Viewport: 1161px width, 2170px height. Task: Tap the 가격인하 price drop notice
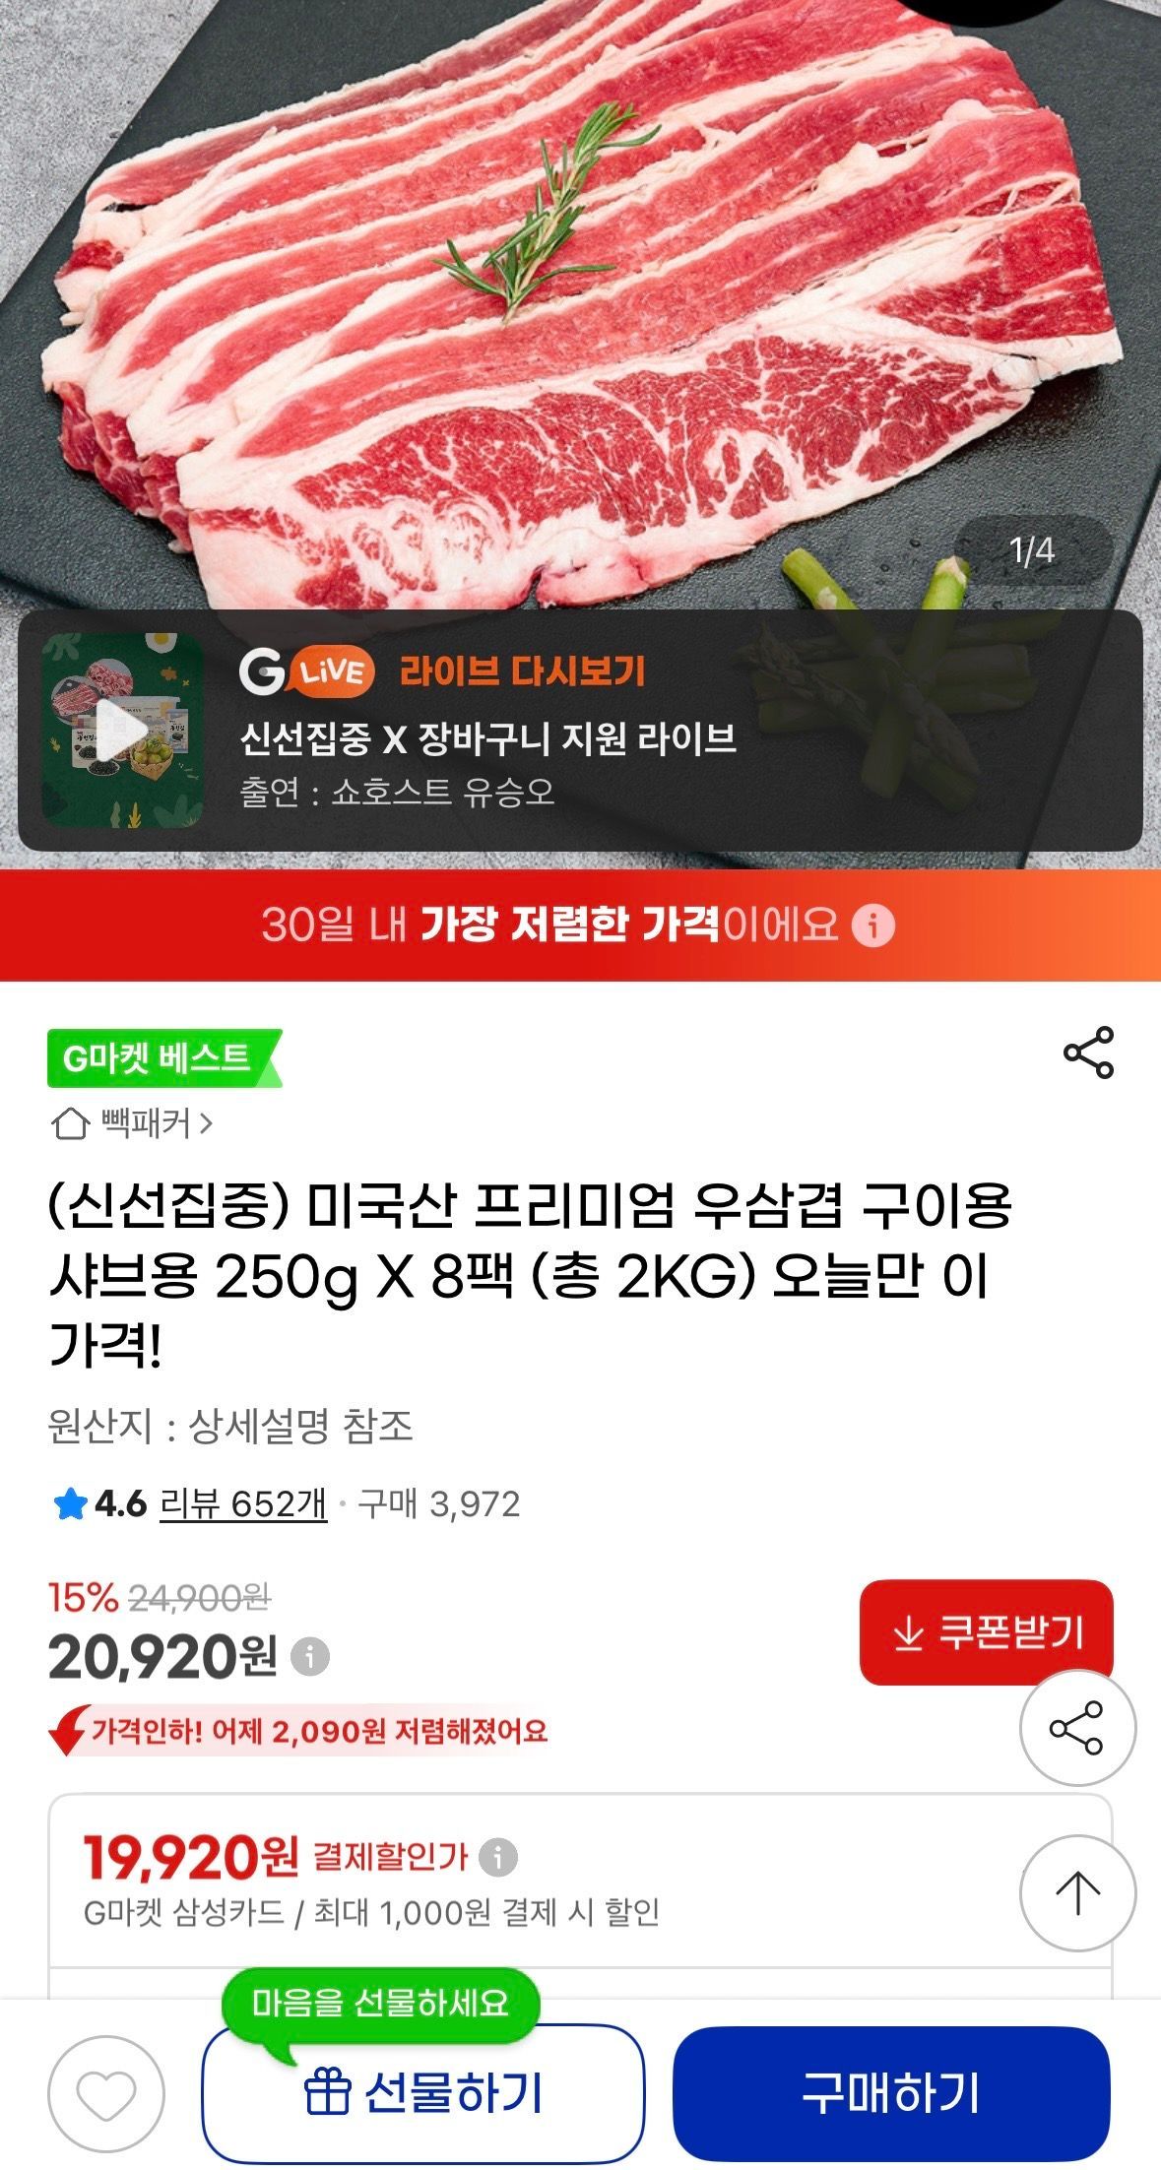pyautogui.click(x=299, y=1730)
